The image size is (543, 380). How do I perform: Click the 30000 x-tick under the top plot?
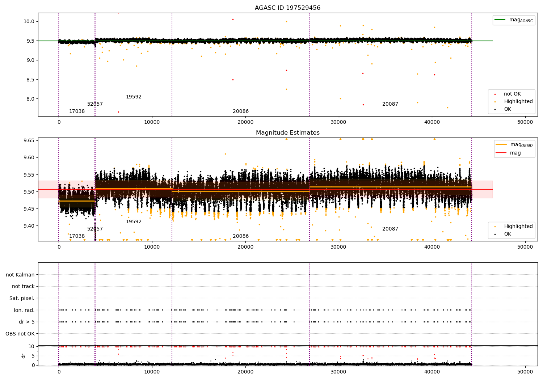(x=338, y=122)
